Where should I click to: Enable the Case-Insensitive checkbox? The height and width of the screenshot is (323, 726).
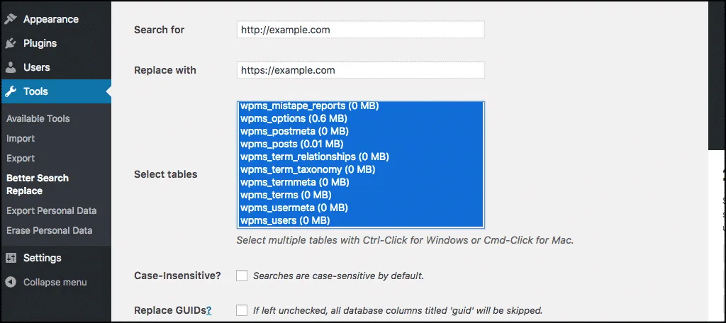point(242,276)
